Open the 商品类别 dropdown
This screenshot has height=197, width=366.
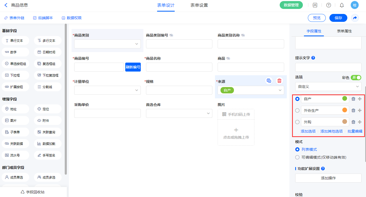[107, 44]
